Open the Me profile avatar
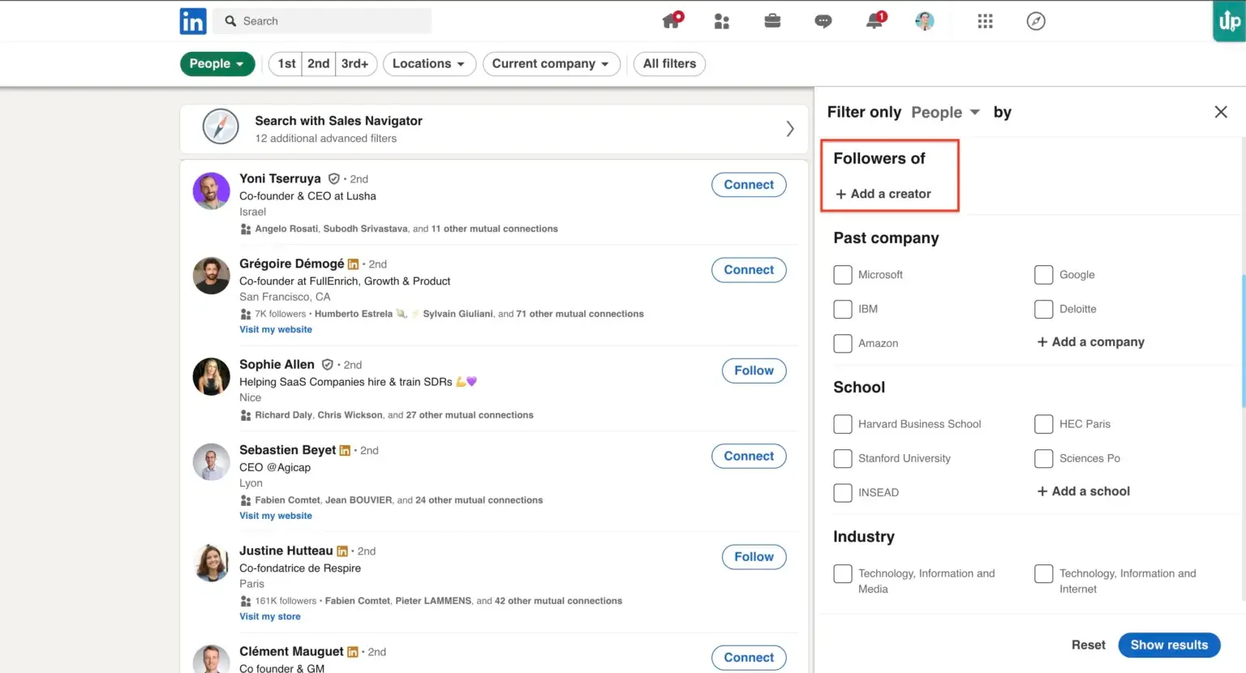The width and height of the screenshot is (1246, 673). click(x=925, y=21)
